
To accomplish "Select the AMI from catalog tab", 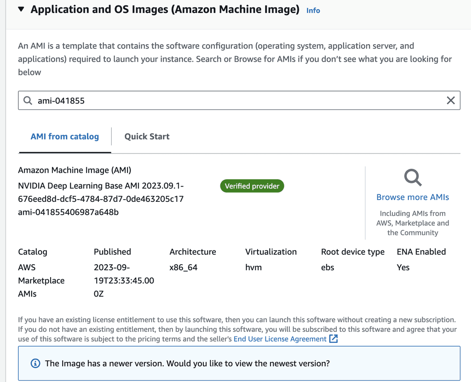I will tap(64, 137).
